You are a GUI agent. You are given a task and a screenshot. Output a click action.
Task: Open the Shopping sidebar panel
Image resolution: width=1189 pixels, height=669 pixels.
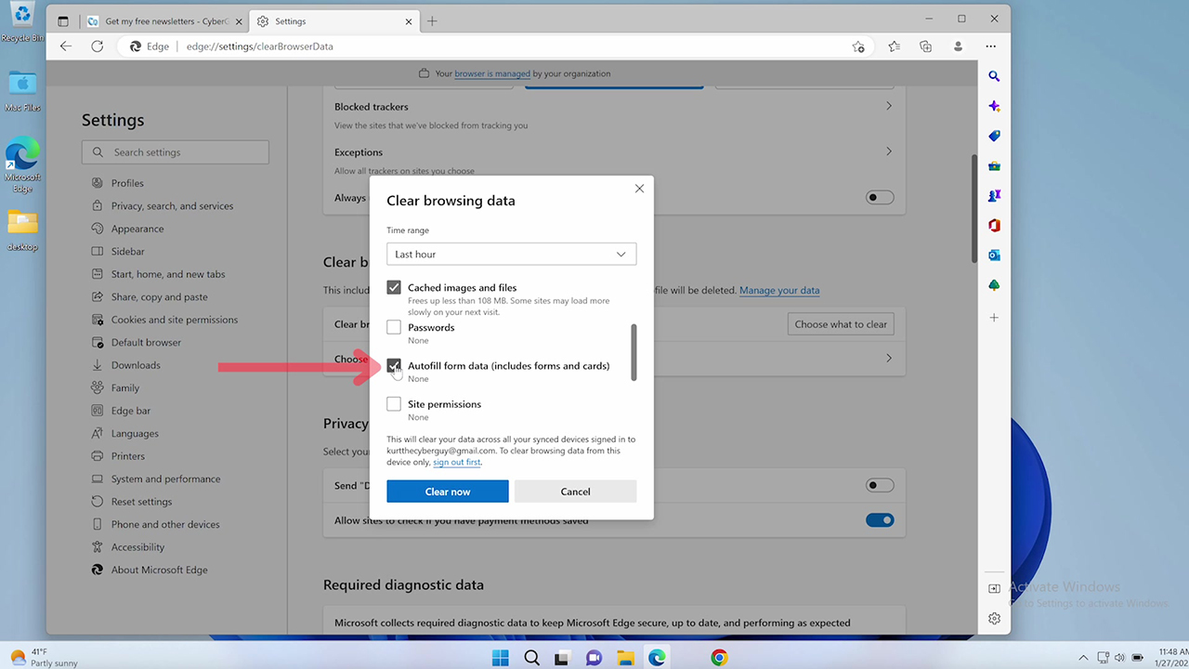point(994,136)
